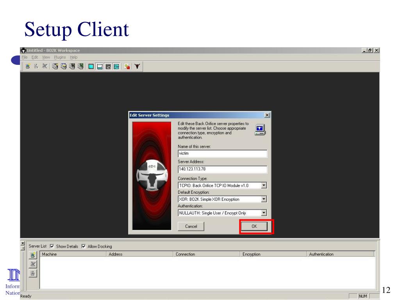Click the XOR encryption combo box
Image resolution: width=400 pixels, height=300 pixels.
point(222,199)
